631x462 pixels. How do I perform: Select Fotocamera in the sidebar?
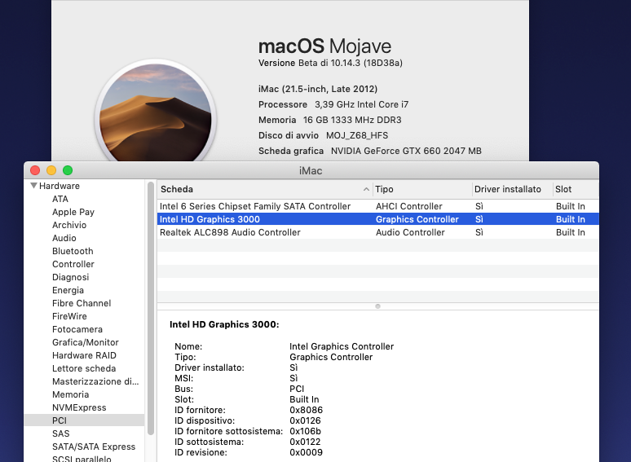[77, 329]
